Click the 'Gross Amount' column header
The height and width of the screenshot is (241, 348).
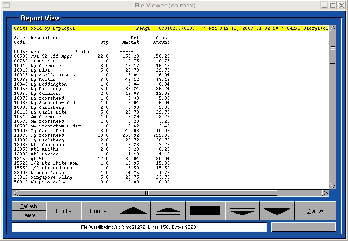coord(161,40)
